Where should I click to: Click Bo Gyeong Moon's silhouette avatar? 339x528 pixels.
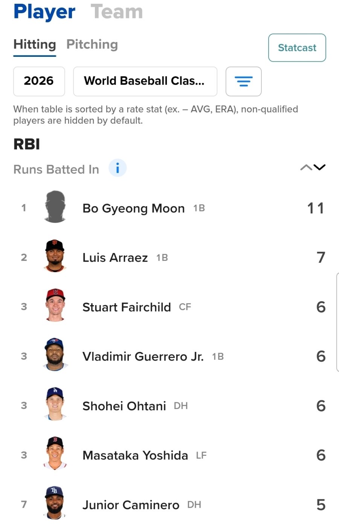(x=55, y=207)
